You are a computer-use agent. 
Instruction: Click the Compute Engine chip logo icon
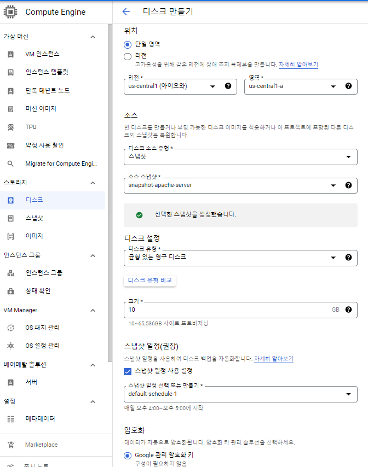click(10, 12)
